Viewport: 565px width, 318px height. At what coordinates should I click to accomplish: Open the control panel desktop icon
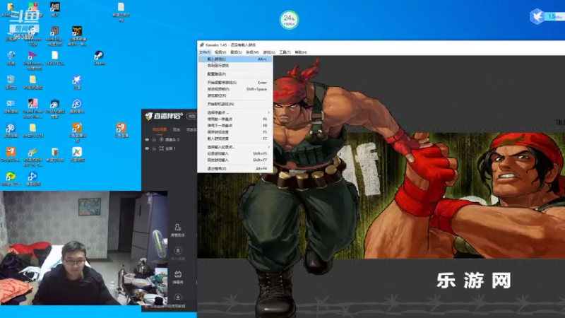(11, 106)
